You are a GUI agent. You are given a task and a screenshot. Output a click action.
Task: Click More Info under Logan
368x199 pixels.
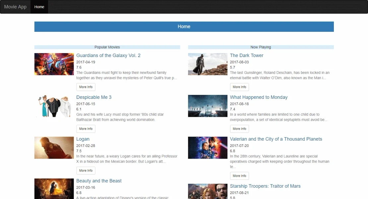[86, 170]
